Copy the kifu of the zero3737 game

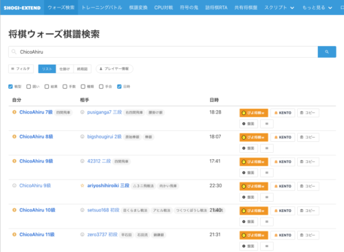pyautogui.click(x=308, y=235)
